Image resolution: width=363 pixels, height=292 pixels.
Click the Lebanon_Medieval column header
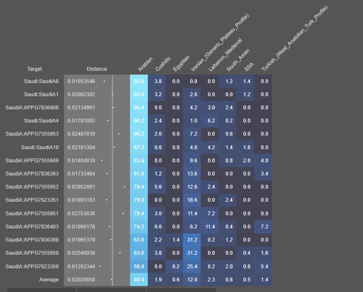pyautogui.click(x=224, y=54)
